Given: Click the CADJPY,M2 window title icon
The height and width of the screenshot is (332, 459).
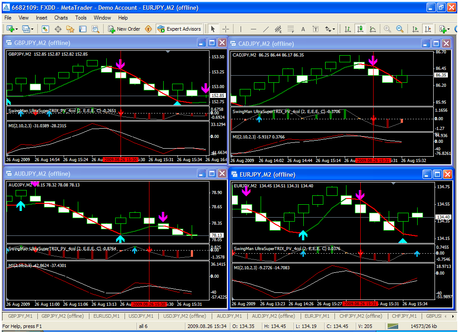Looking at the screenshot, I should point(233,44).
